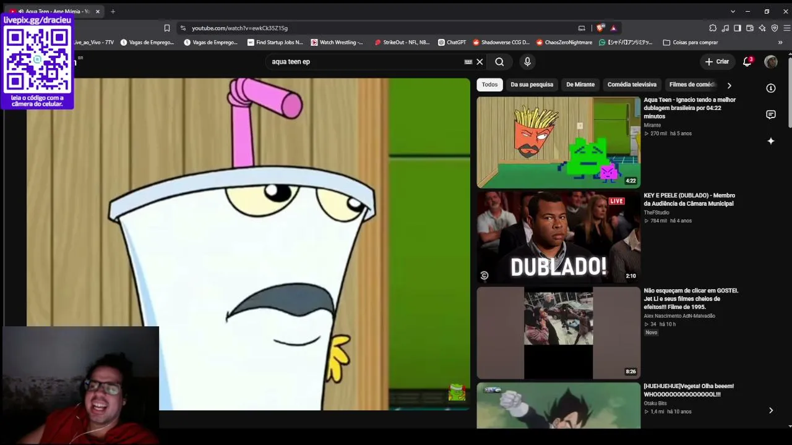The width and height of the screenshot is (792, 445).
Task: Show more filter chips with right arrow
Action: pyautogui.click(x=729, y=85)
